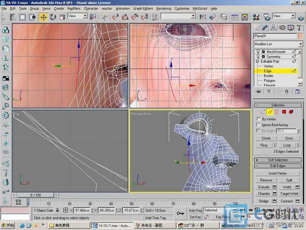Open the MAXScript menu

pyautogui.click(x=200, y=8)
